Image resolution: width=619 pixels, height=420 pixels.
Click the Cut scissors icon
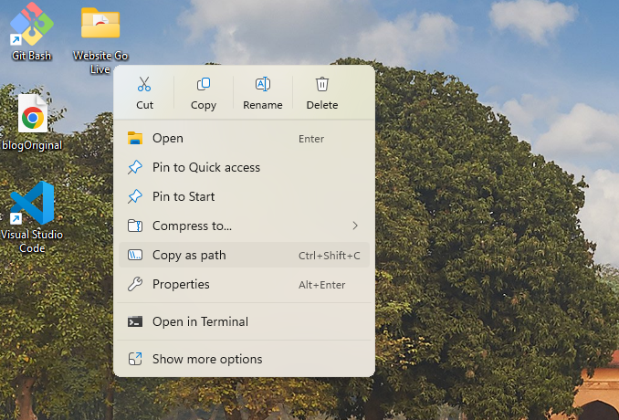[144, 85]
